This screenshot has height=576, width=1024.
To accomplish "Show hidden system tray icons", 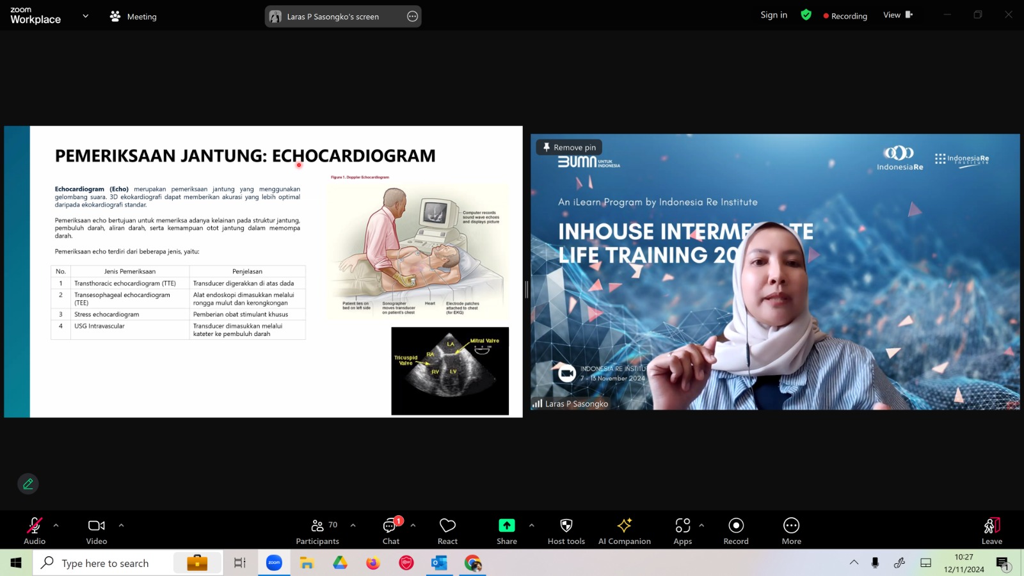I will (x=854, y=563).
